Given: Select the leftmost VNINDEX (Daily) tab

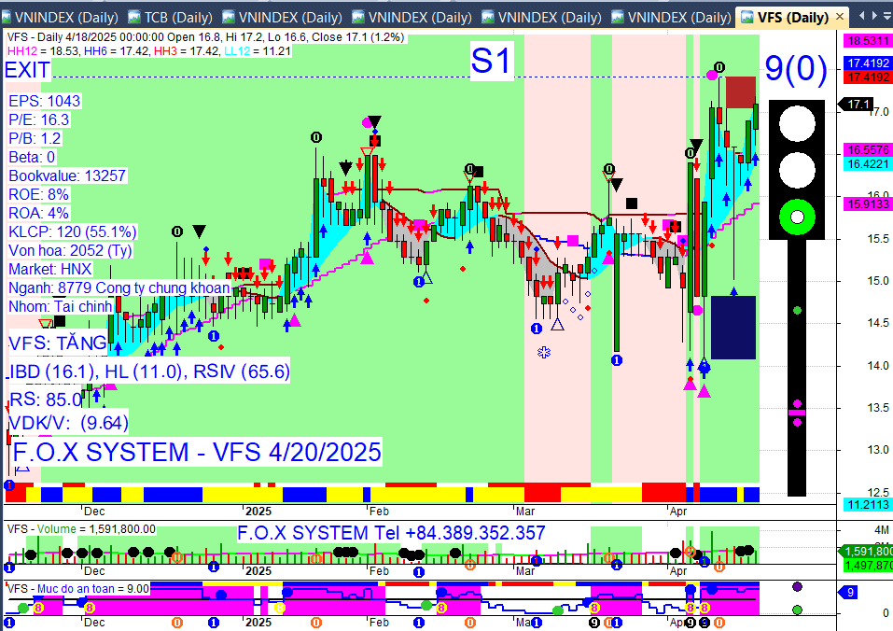Looking at the screenshot, I should tap(61, 18).
